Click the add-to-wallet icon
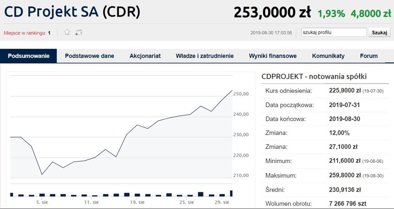 (x=79, y=32)
